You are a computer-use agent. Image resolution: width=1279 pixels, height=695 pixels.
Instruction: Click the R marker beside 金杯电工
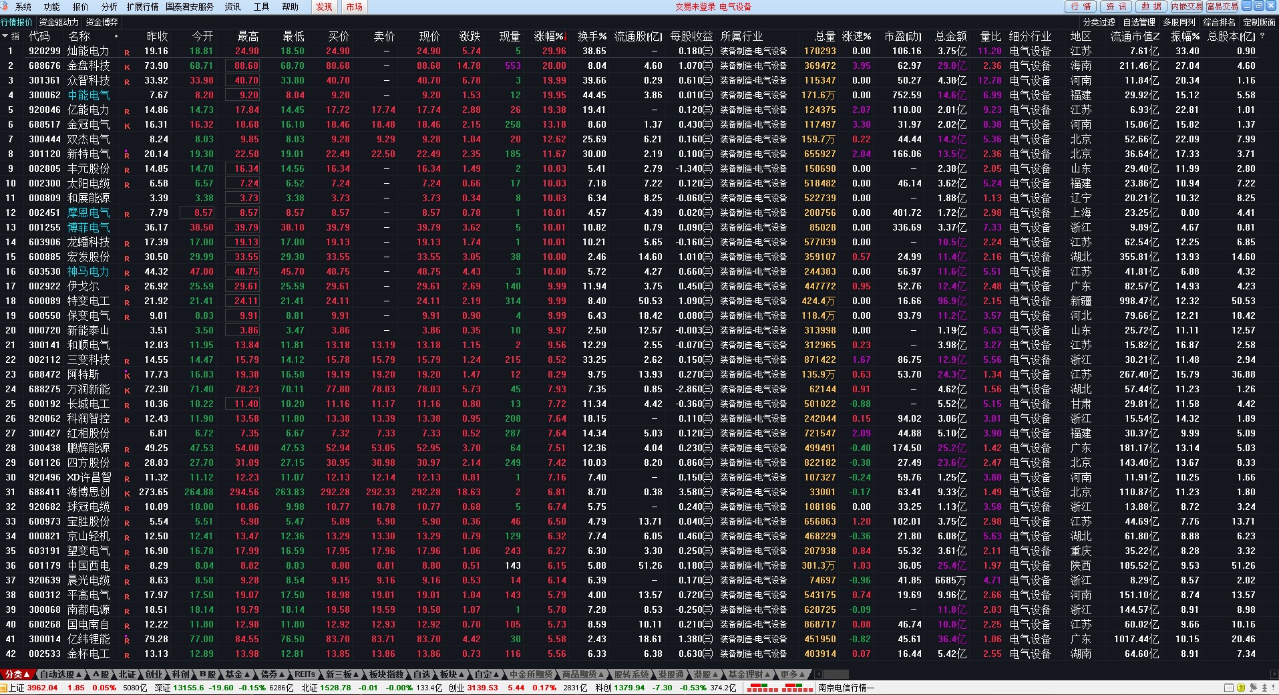[x=127, y=655]
